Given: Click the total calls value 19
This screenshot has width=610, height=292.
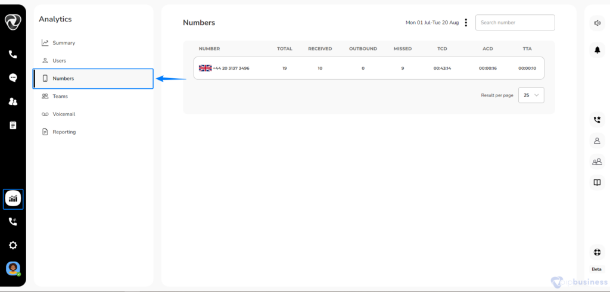Looking at the screenshot, I should coord(284,68).
